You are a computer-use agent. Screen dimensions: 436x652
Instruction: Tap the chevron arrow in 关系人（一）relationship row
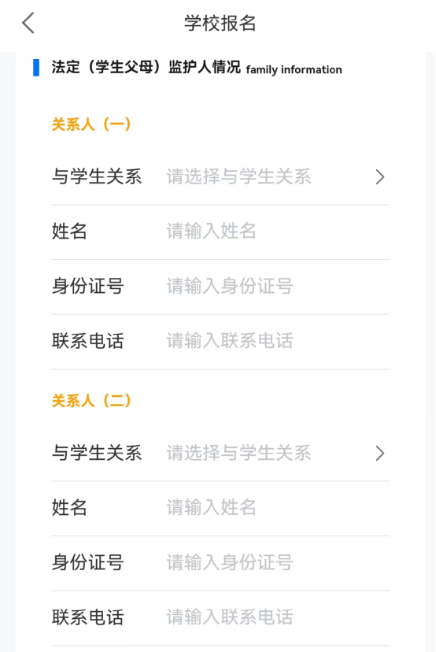pyautogui.click(x=380, y=176)
